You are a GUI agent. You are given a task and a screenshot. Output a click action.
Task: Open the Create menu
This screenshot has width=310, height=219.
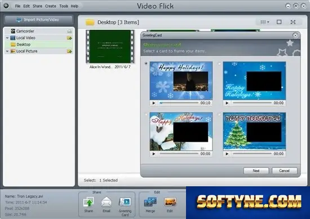click(x=51, y=6)
